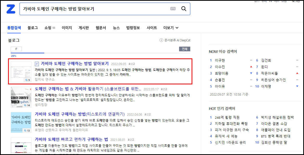304x155 pixels.
Task: Click trending keyword 손흥민
Action: (x=220, y=80)
